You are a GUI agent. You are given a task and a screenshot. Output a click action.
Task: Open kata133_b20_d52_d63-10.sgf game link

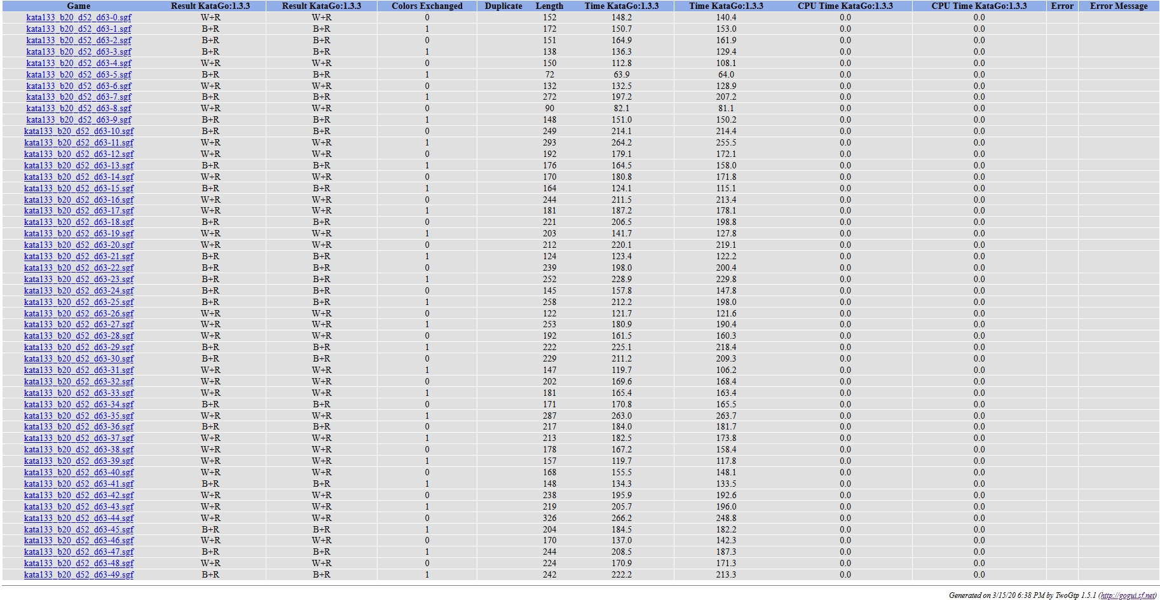pos(79,132)
